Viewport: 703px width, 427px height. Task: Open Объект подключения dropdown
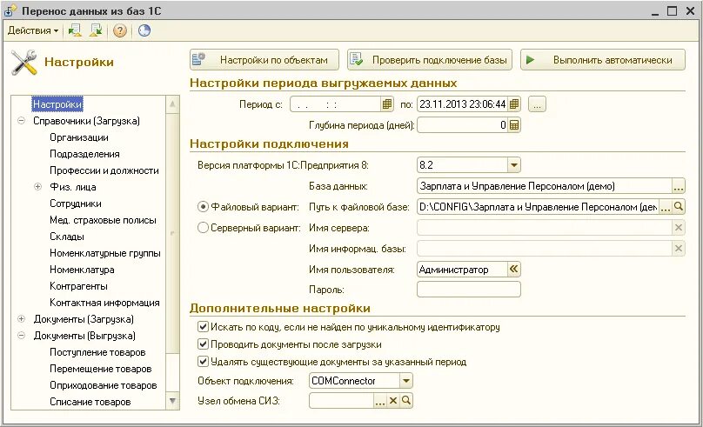click(405, 381)
